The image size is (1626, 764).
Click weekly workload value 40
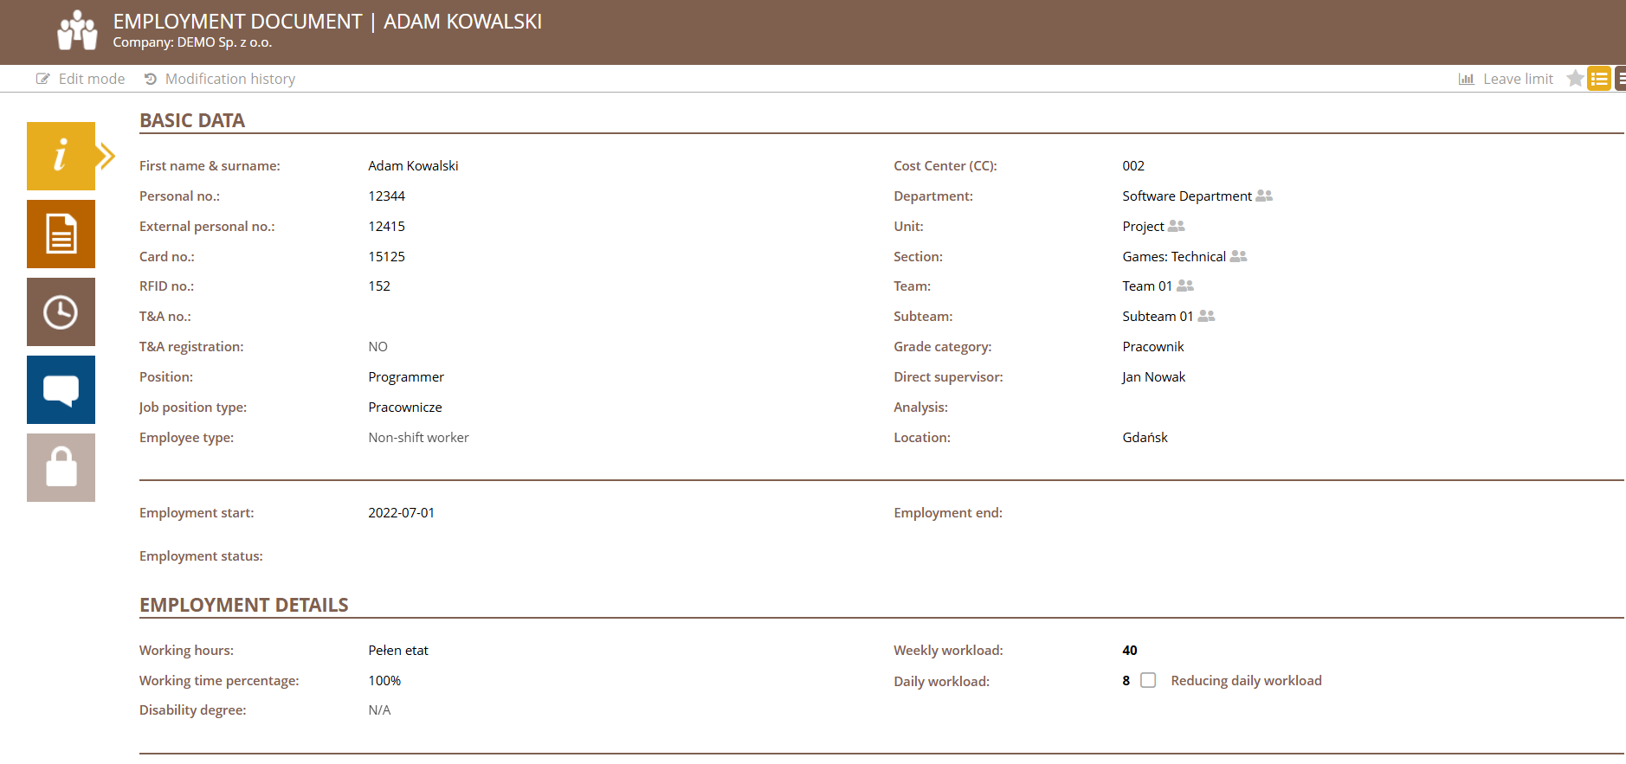1130,650
